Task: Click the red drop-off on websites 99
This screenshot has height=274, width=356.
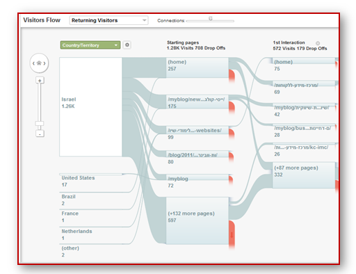Action: [232, 134]
